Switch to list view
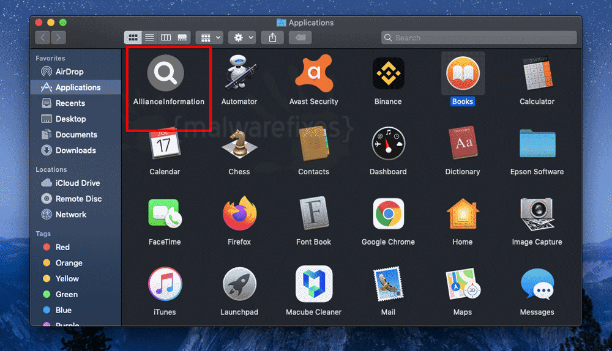Screen dimensions: 612x351 pyautogui.click(x=149, y=37)
